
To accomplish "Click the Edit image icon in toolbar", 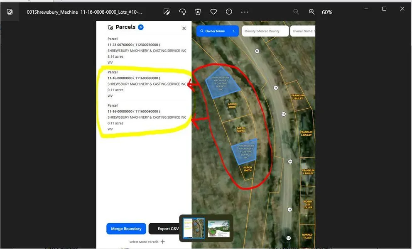I will click(x=167, y=12).
